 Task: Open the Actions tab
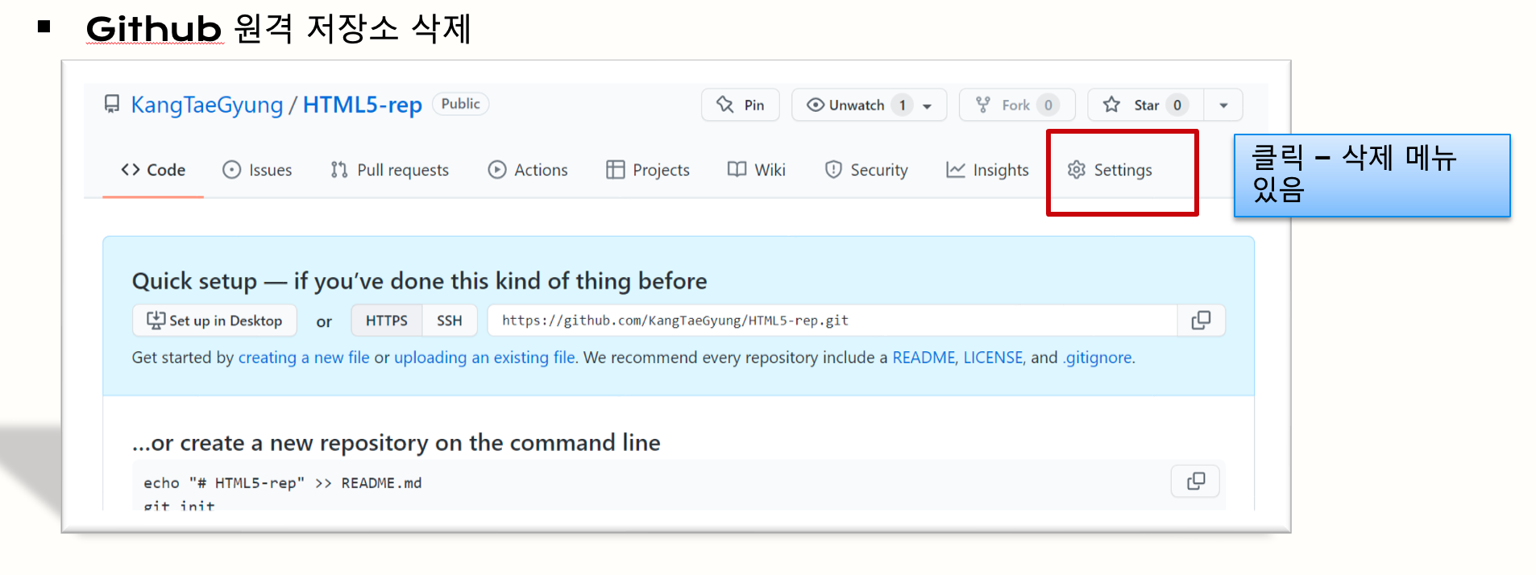coord(528,170)
